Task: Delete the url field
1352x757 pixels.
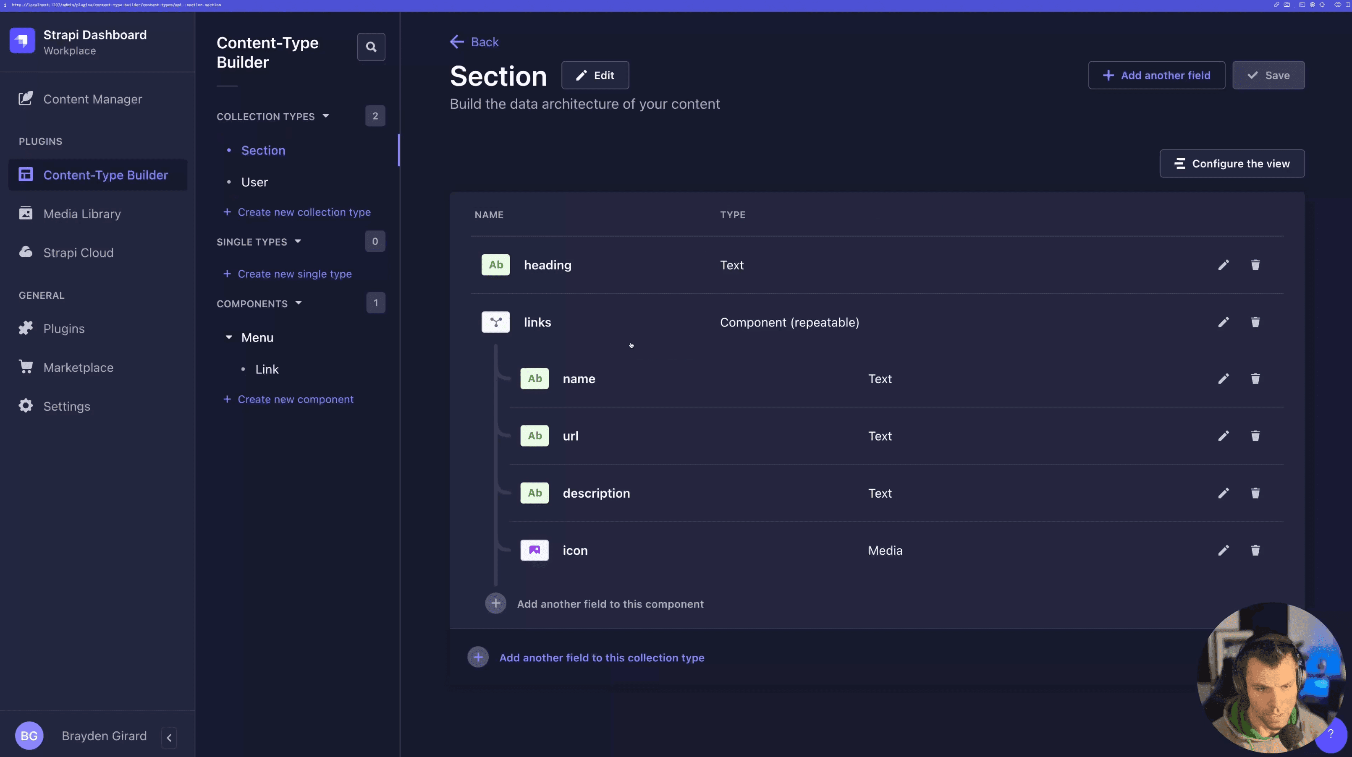Action: (x=1255, y=436)
